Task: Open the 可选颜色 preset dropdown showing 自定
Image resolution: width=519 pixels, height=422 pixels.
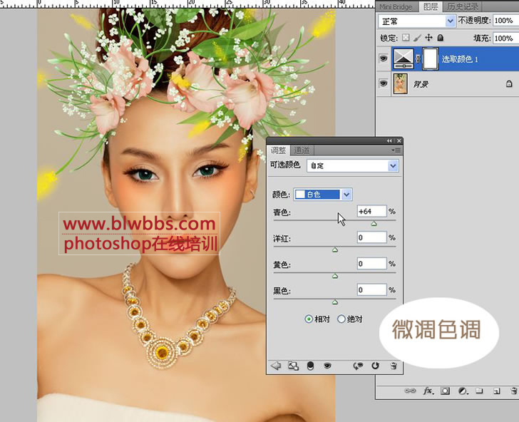Action: [352, 165]
